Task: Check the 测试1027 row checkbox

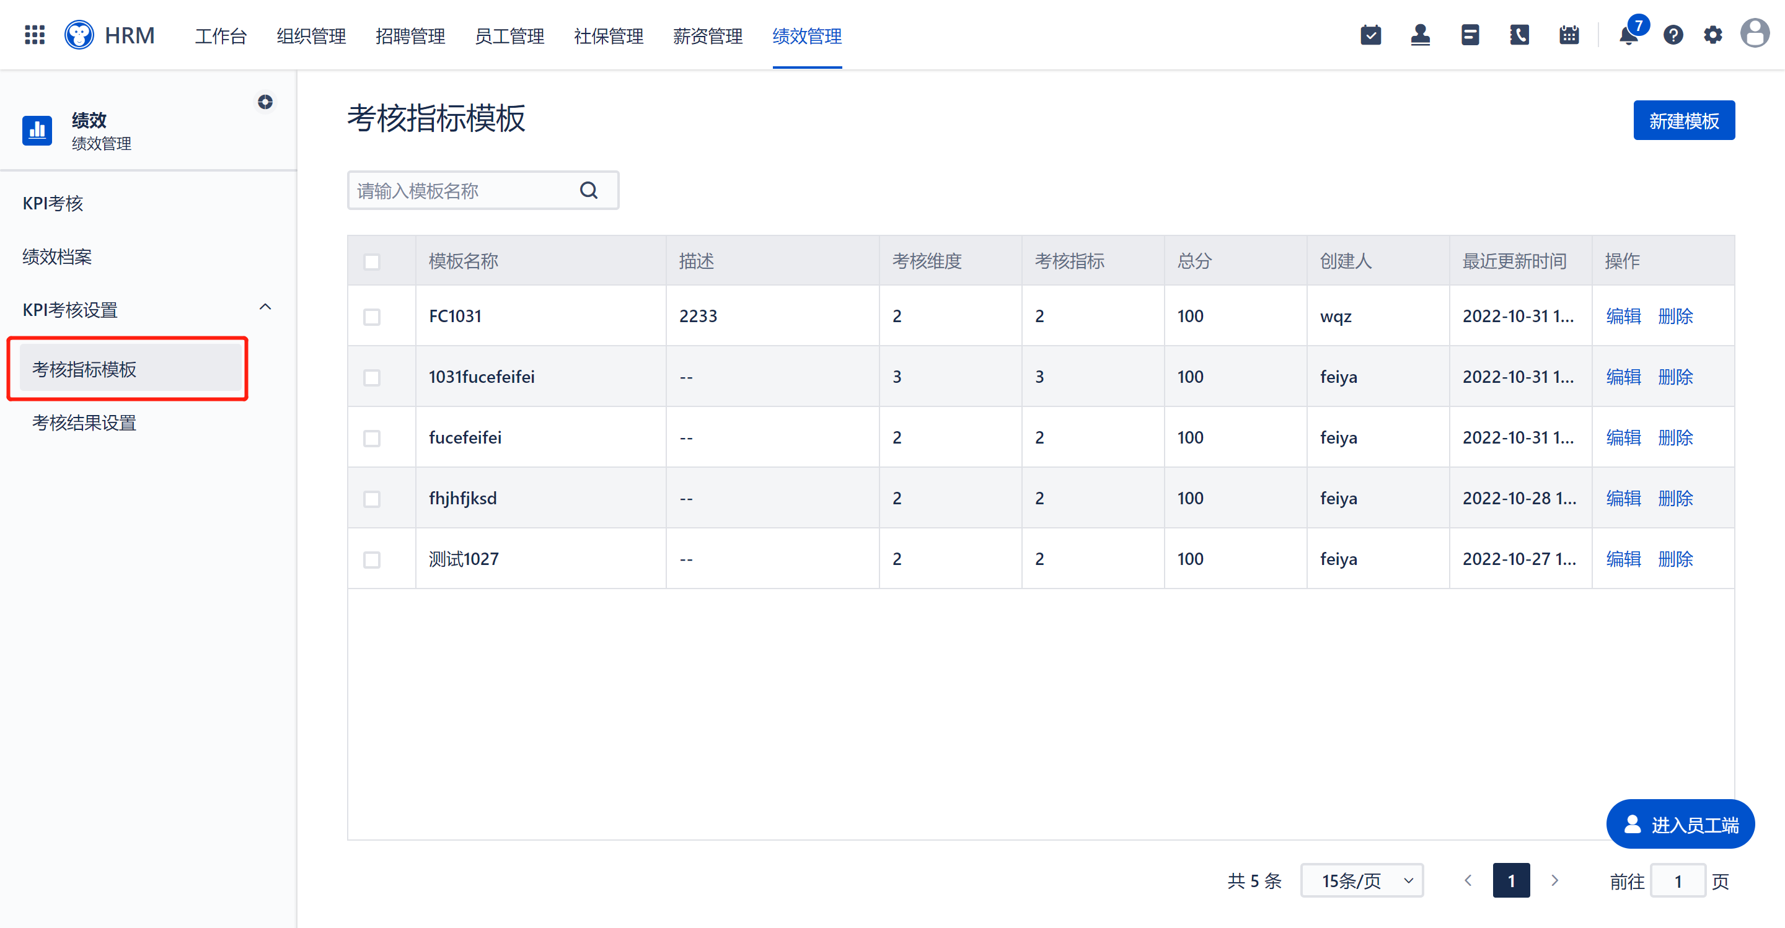Action: point(372,559)
